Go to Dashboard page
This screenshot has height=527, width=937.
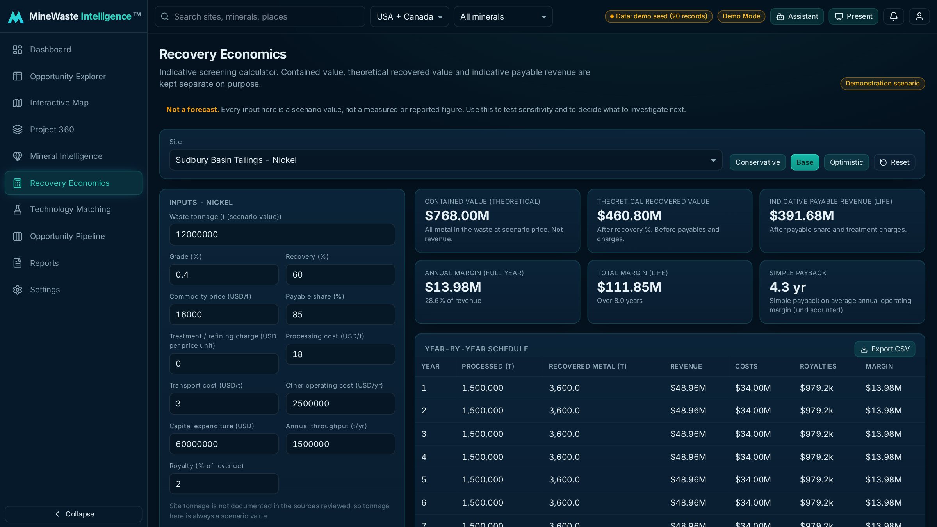click(x=73, y=50)
